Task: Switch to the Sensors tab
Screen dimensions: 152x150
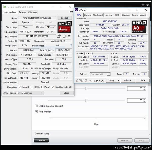Action: click(x=22, y=12)
